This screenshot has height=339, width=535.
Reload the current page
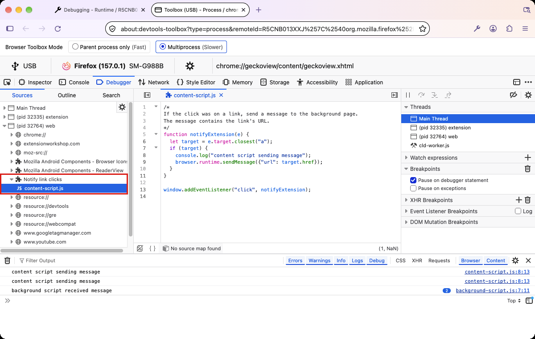click(x=58, y=29)
